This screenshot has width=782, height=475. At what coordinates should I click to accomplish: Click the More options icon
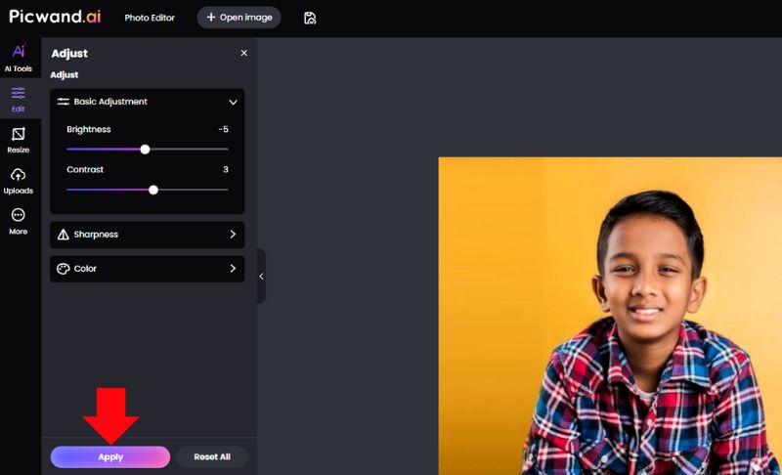click(x=18, y=221)
